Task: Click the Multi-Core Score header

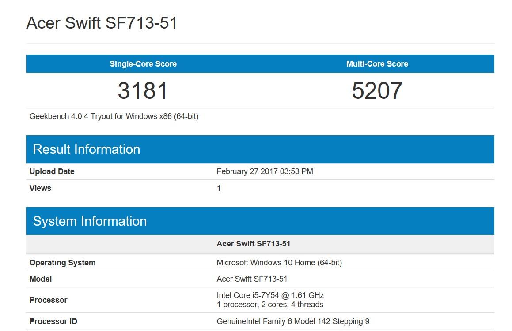Action: (377, 64)
